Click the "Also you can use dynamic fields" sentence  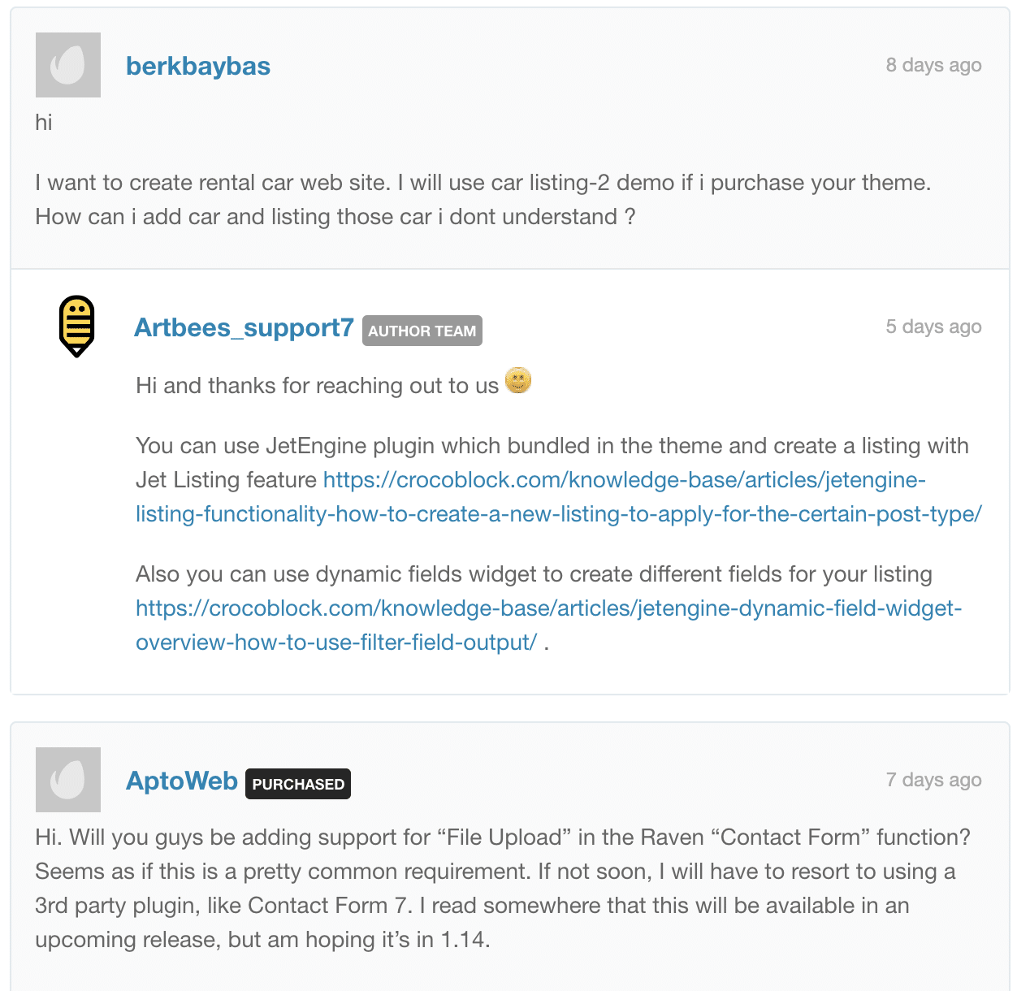coord(534,574)
